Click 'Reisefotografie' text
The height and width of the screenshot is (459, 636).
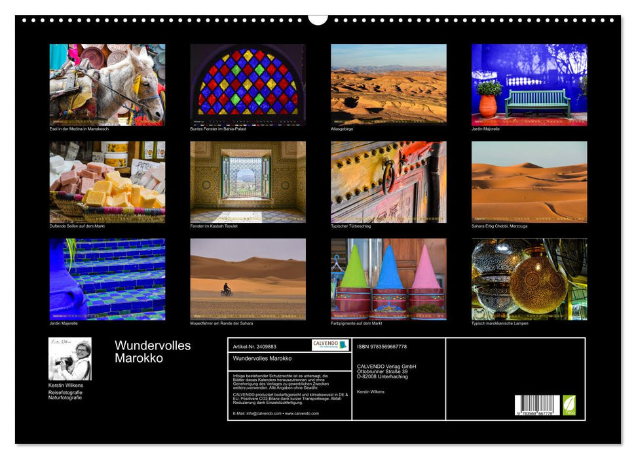click(x=65, y=392)
